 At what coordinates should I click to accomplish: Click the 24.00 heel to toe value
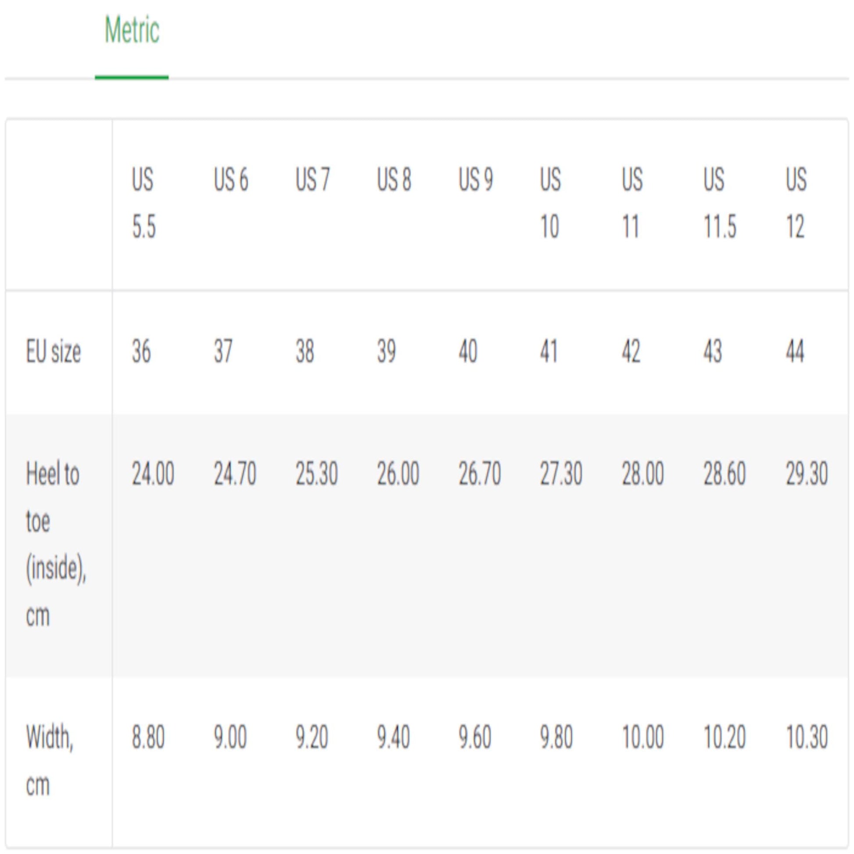[153, 474]
